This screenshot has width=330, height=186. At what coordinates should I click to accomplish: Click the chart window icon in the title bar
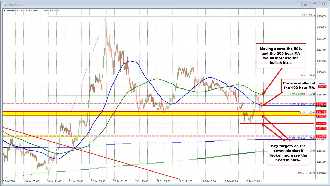[x=4, y=4]
